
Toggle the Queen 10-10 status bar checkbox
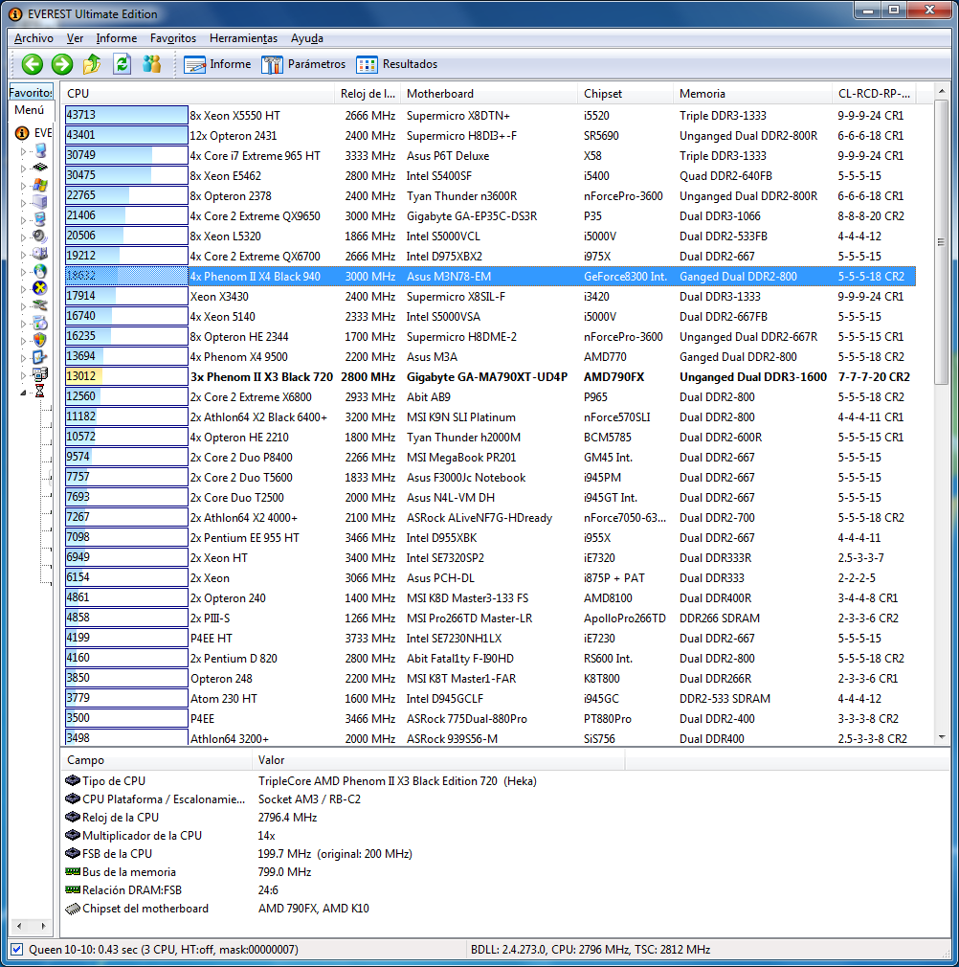click(16, 950)
